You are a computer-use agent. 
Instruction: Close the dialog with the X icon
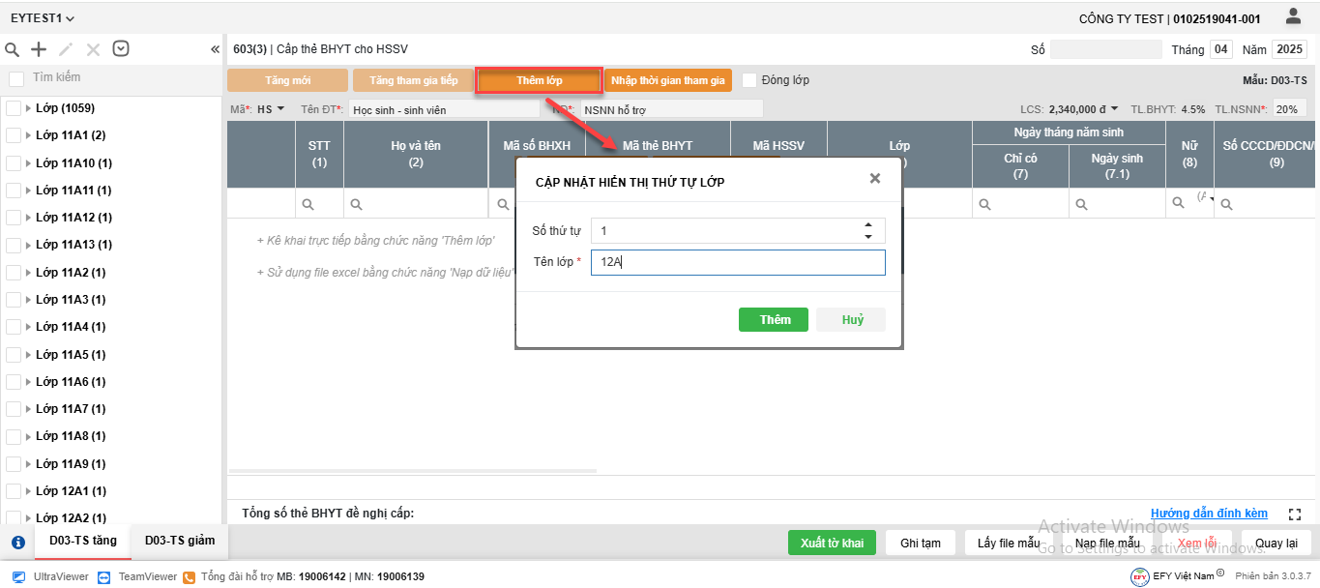(x=874, y=179)
